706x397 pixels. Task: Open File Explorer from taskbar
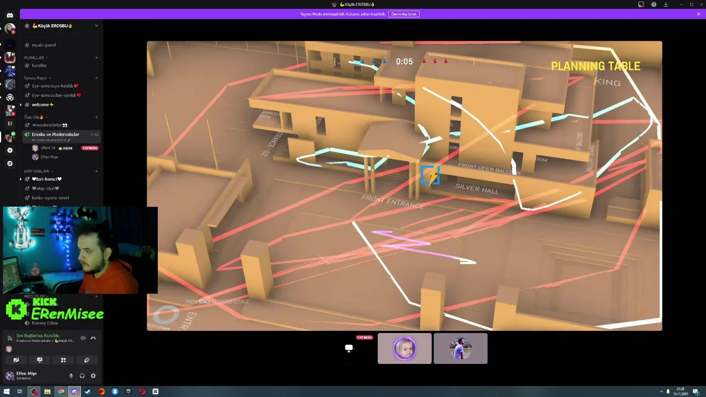47,391
